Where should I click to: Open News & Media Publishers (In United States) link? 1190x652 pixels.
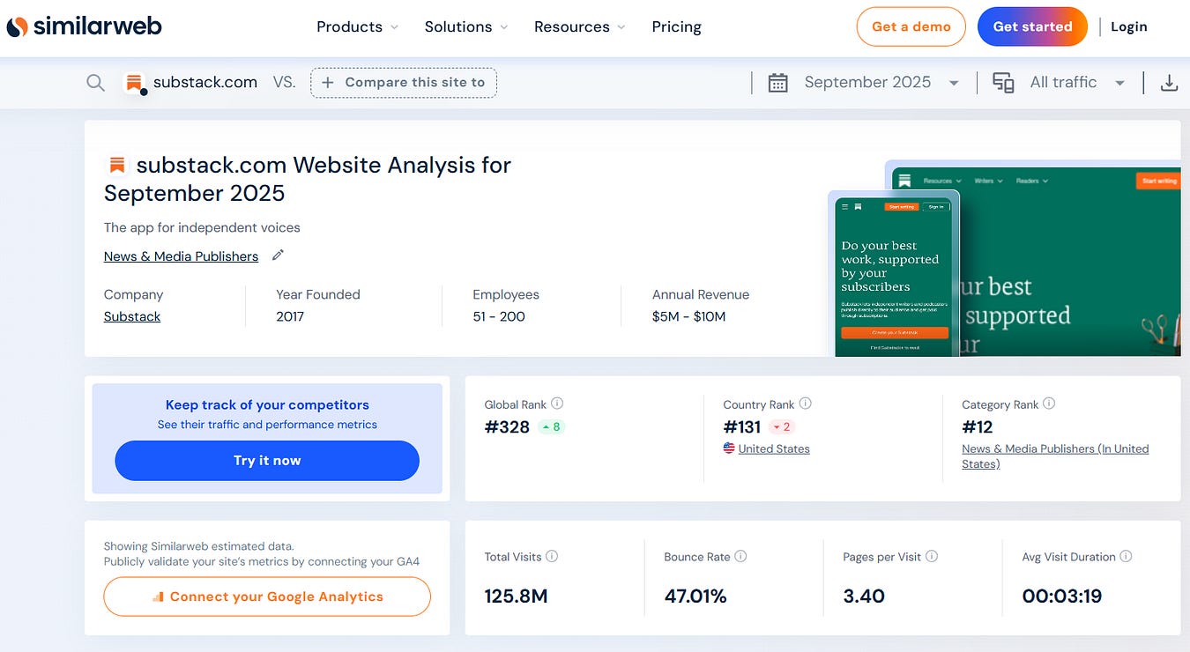[1055, 456]
